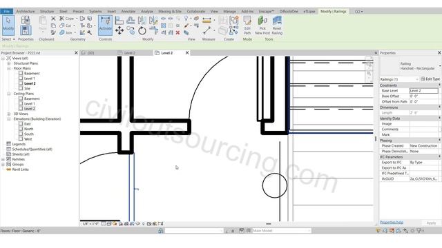Click the Delete red X icon

[177, 32]
